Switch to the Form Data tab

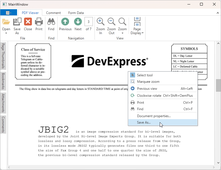(76, 13)
